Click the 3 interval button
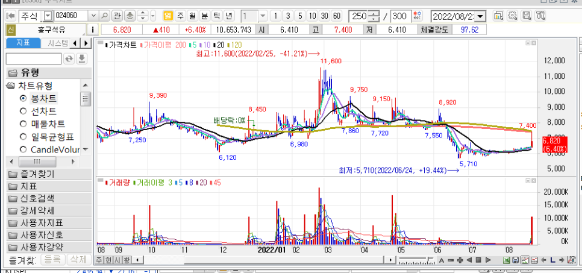Image resolution: width=582 pixels, height=273 pixels. (287, 16)
